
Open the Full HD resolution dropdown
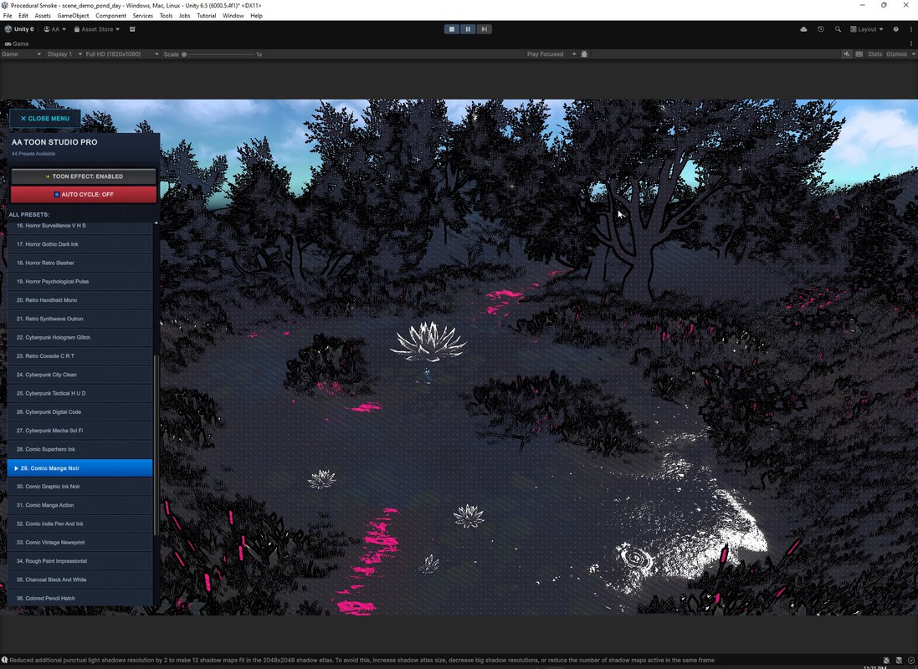tap(122, 54)
